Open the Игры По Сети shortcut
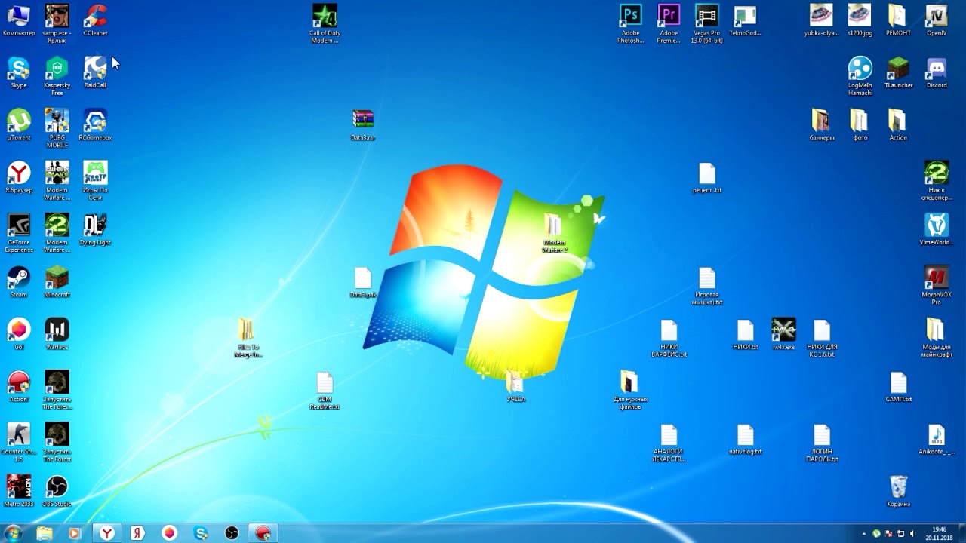Image resolution: width=966 pixels, height=543 pixels. (x=95, y=181)
